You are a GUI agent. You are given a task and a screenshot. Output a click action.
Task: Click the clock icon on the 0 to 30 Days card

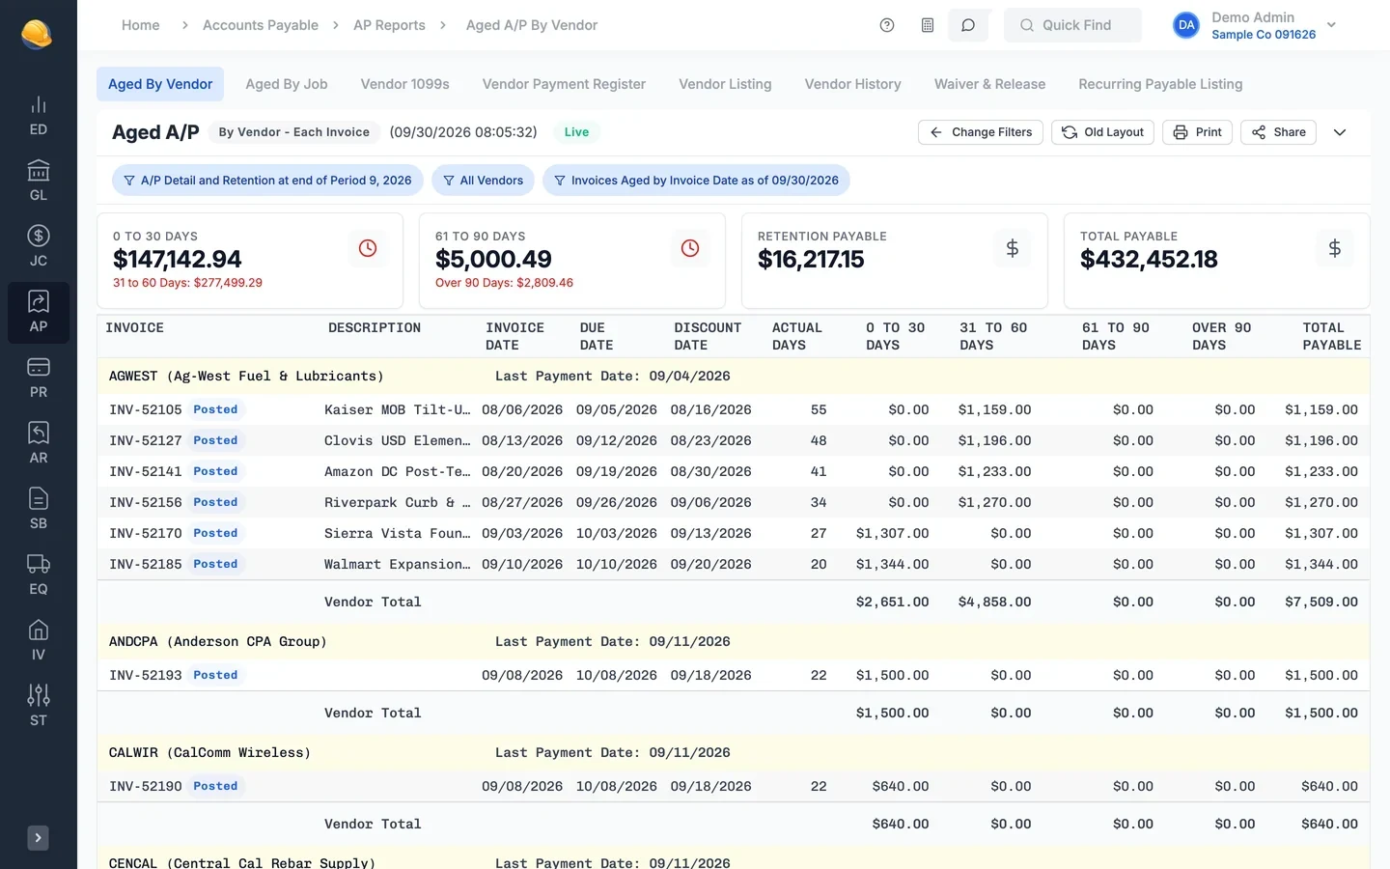[x=368, y=248]
